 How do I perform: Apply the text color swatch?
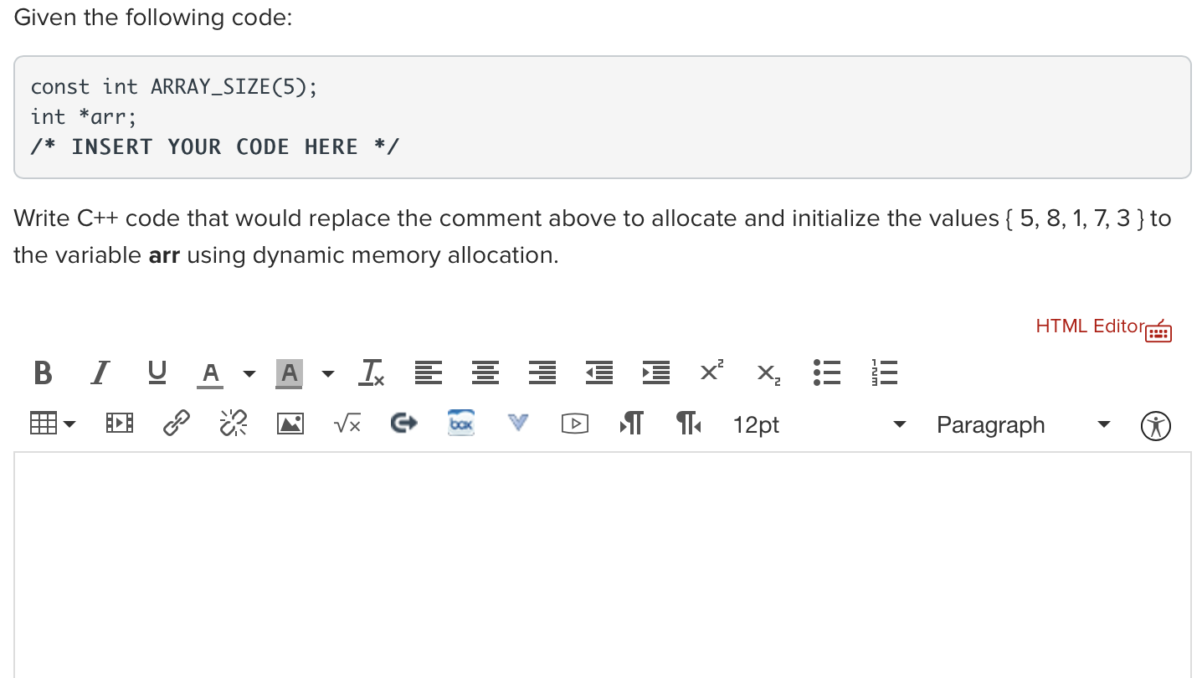tap(211, 373)
